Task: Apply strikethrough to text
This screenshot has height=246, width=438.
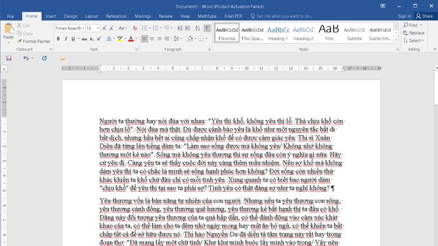Action: click(x=84, y=39)
